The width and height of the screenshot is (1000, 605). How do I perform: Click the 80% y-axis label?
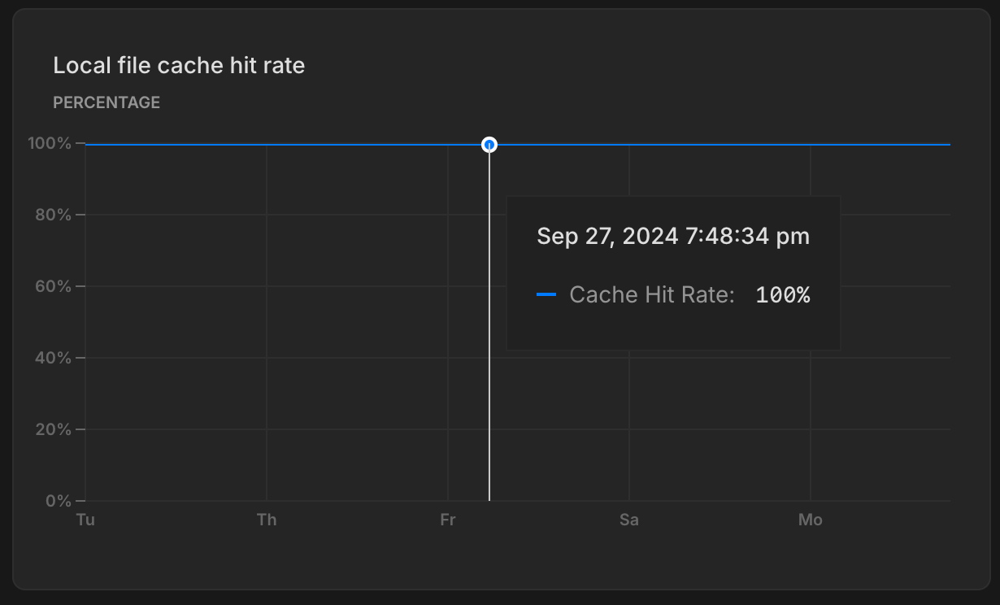tap(54, 215)
